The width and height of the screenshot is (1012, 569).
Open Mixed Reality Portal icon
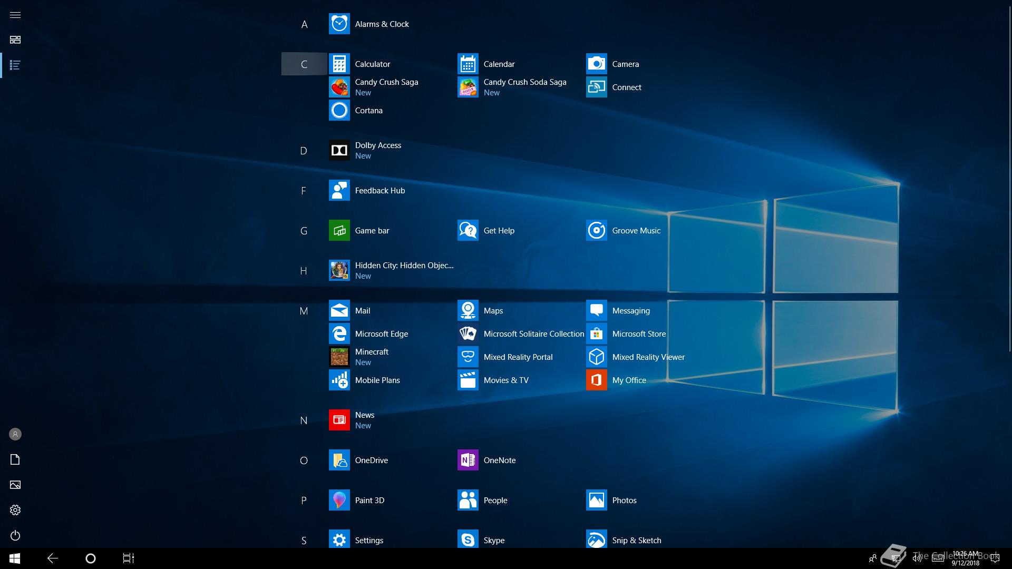(x=468, y=357)
